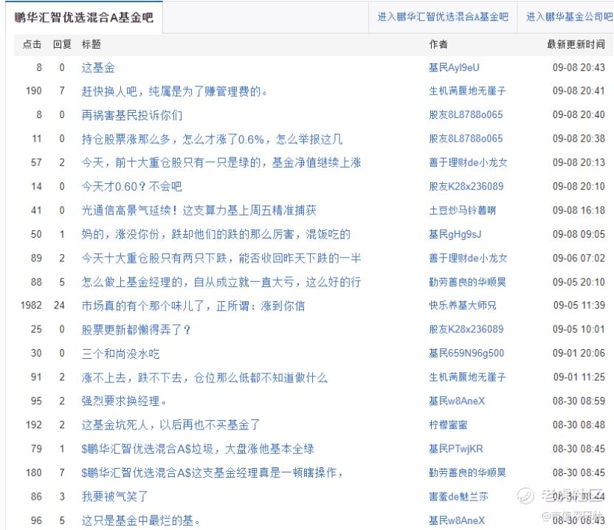This screenshot has height=530, width=614.
Task: Open post $鹏华汇智优选混合A$垃圾，大盘涨他基本全绿
Action: tap(198, 450)
